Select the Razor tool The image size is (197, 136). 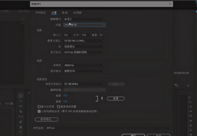21,112
